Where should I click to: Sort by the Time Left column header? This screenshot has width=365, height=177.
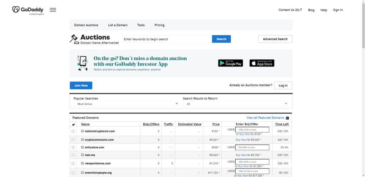pyautogui.click(x=282, y=125)
